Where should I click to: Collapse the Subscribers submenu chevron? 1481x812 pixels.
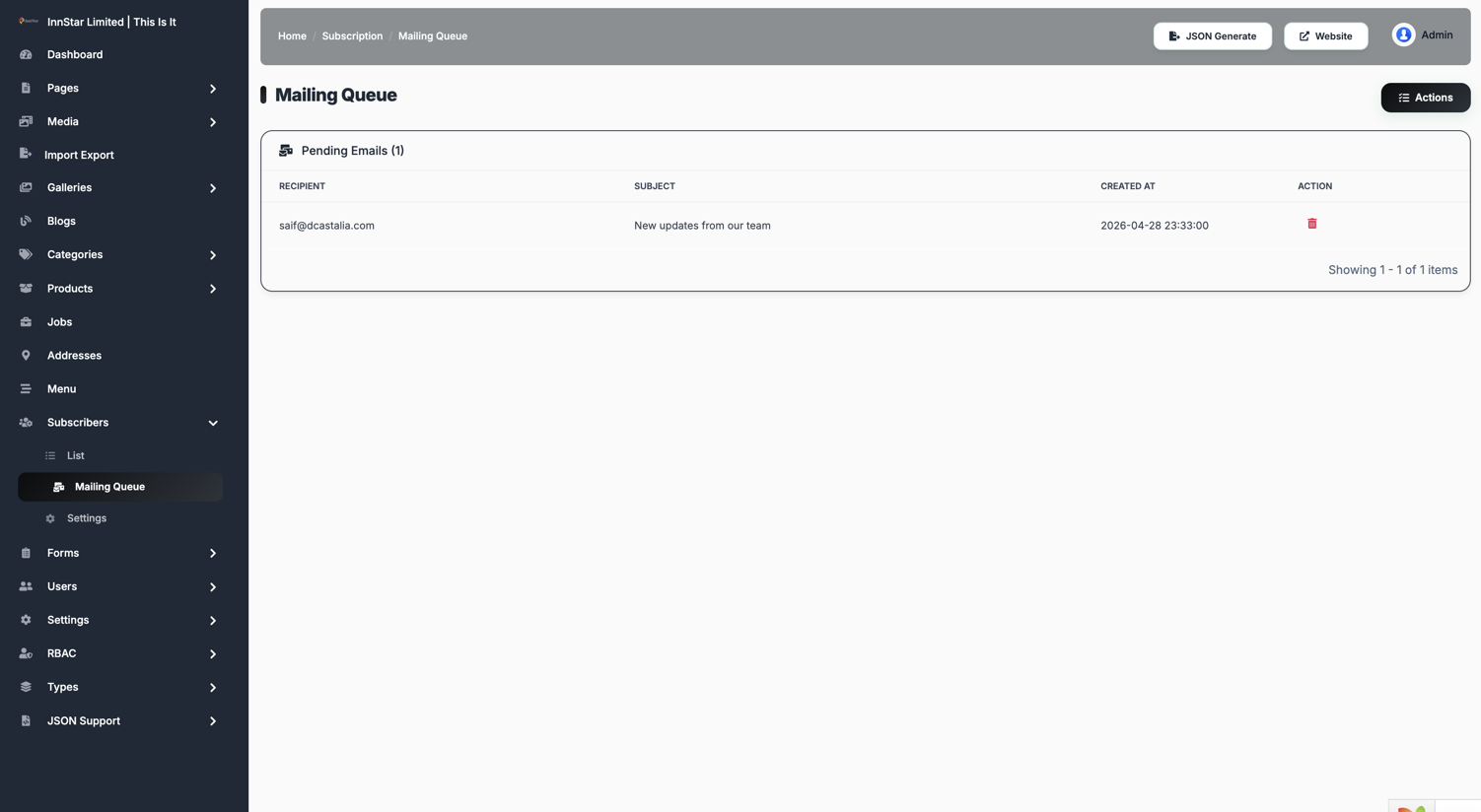click(213, 423)
